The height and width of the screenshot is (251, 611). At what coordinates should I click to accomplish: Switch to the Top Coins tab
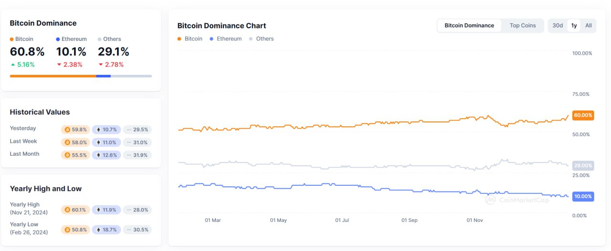point(523,26)
